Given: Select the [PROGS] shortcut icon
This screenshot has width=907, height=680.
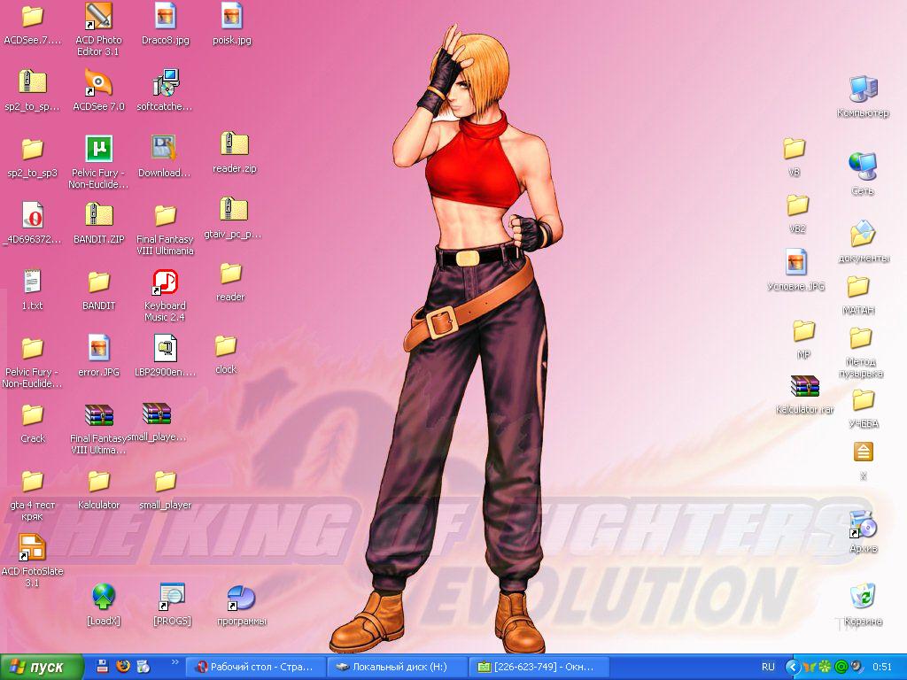Looking at the screenshot, I should (172, 598).
